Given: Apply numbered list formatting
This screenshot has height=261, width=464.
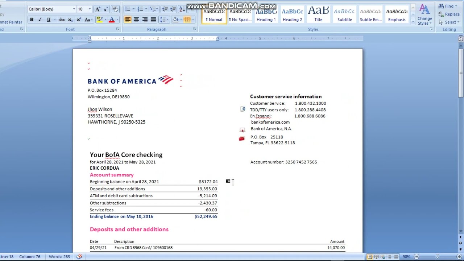Looking at the screenshot, I should (x=140, y=9).
